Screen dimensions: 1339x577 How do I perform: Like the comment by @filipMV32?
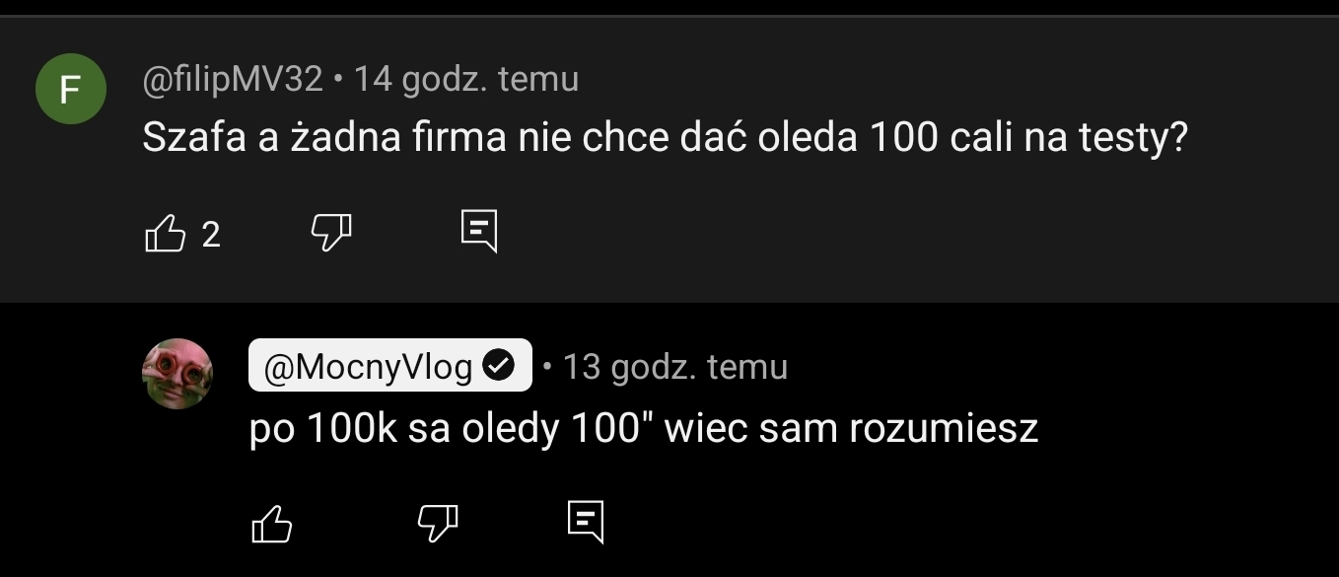click(x=165, y=234)
